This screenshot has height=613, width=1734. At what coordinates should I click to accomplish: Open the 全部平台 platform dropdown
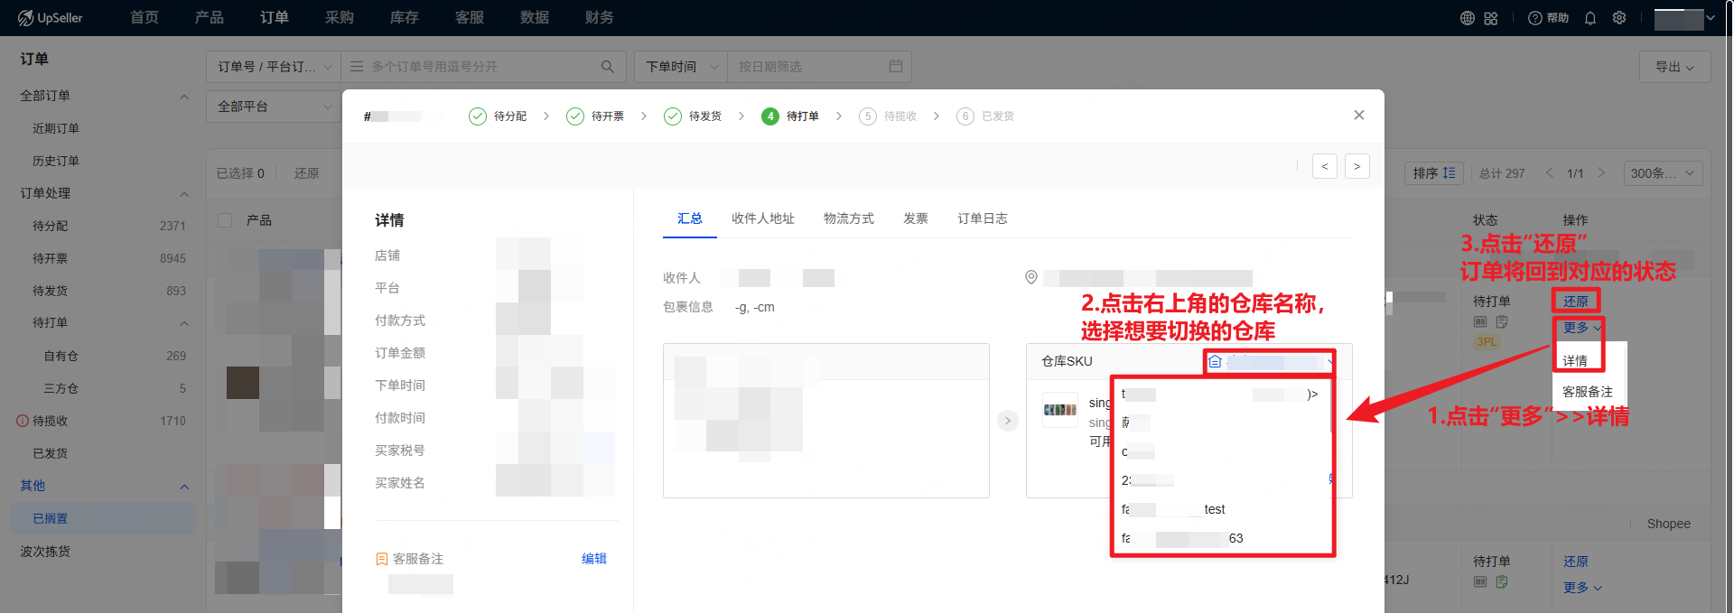tap(274, 107)
